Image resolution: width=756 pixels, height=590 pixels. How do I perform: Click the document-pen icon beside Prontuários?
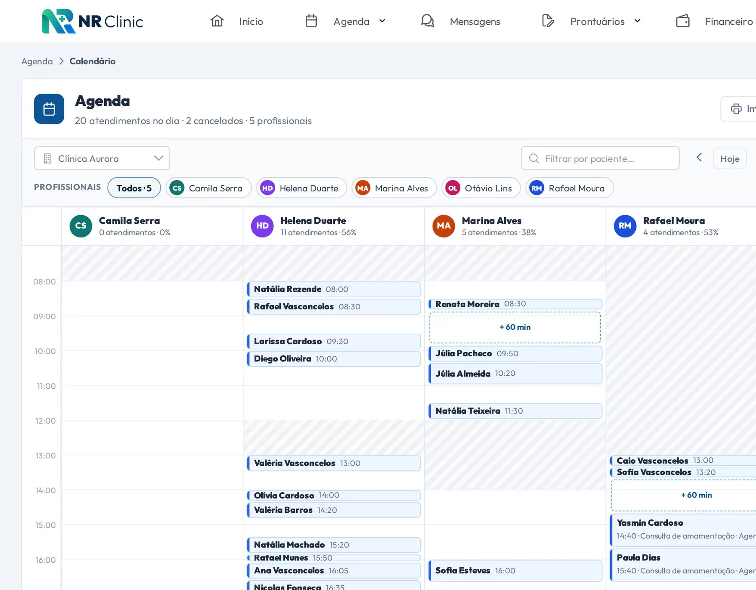548,21
